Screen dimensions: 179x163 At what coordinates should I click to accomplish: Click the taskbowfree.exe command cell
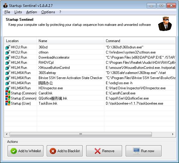coord(134,103)
